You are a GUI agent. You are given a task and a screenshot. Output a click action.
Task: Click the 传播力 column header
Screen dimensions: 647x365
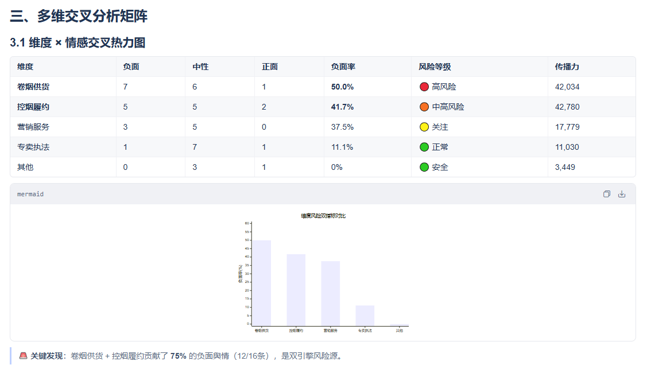pos(567,67)
